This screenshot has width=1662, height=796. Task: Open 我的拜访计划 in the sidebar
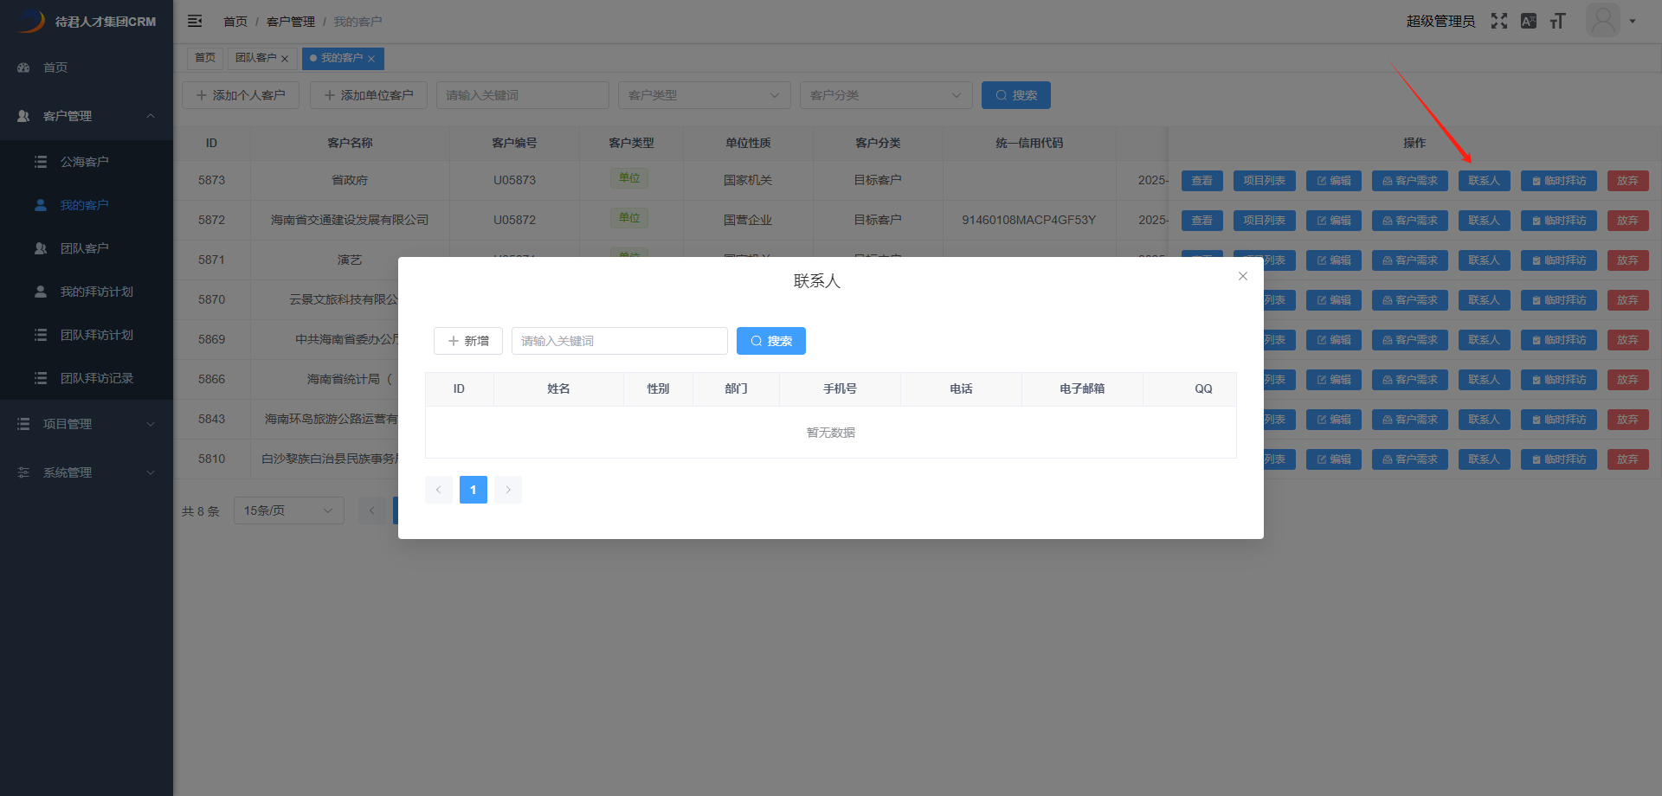(x=87, y=292)
